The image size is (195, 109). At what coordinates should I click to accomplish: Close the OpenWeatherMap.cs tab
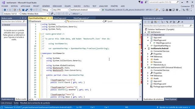point(51,18)
